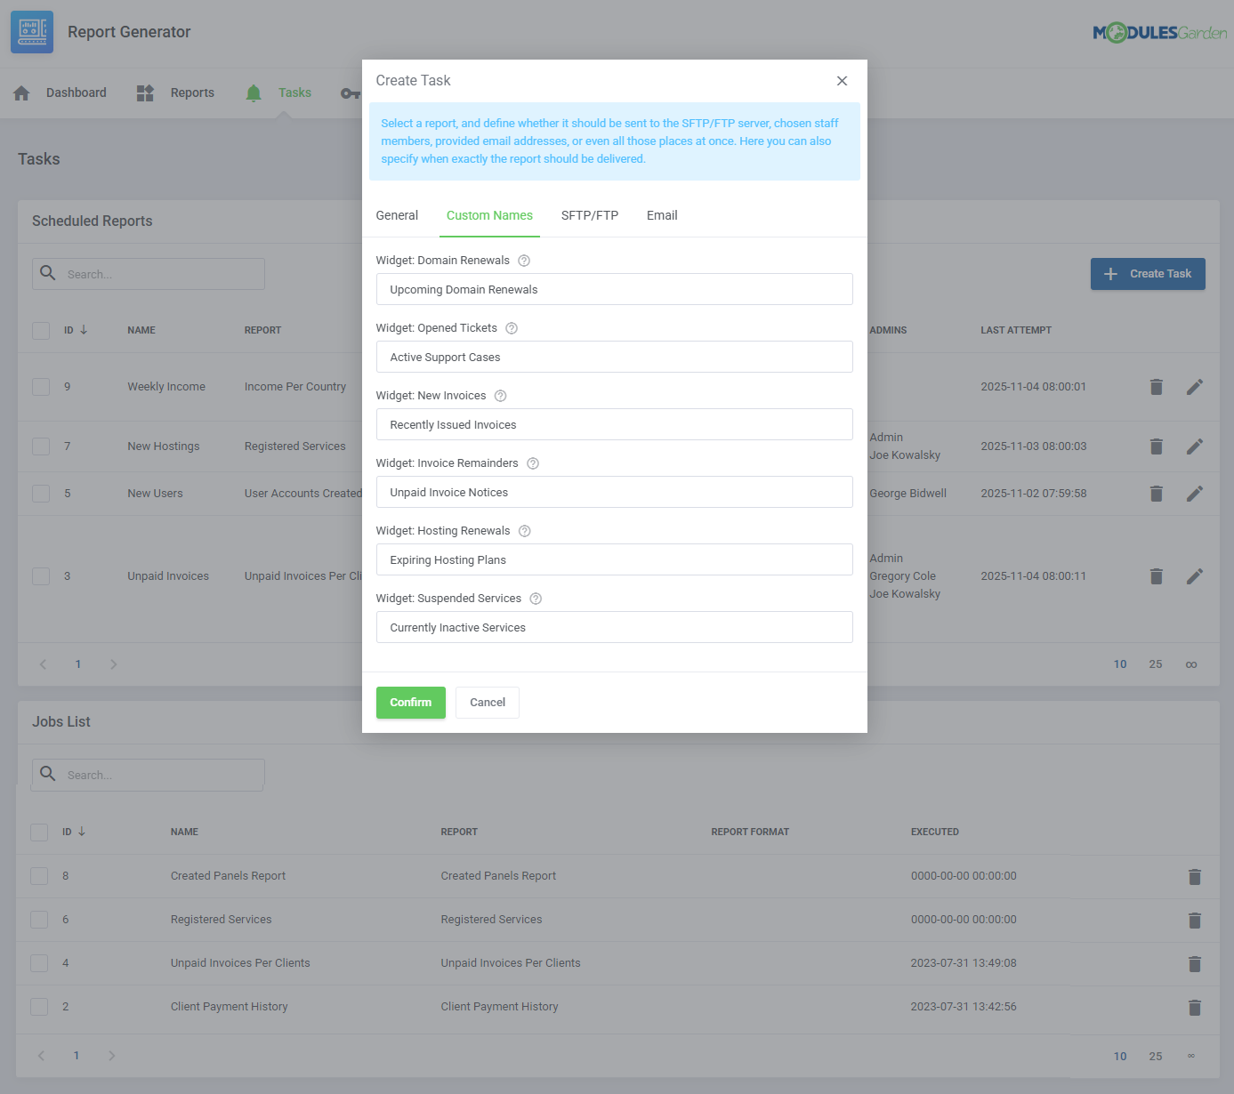Delete the Created Panels Report job
1234x1094 pixels.
coord(1194,876)
